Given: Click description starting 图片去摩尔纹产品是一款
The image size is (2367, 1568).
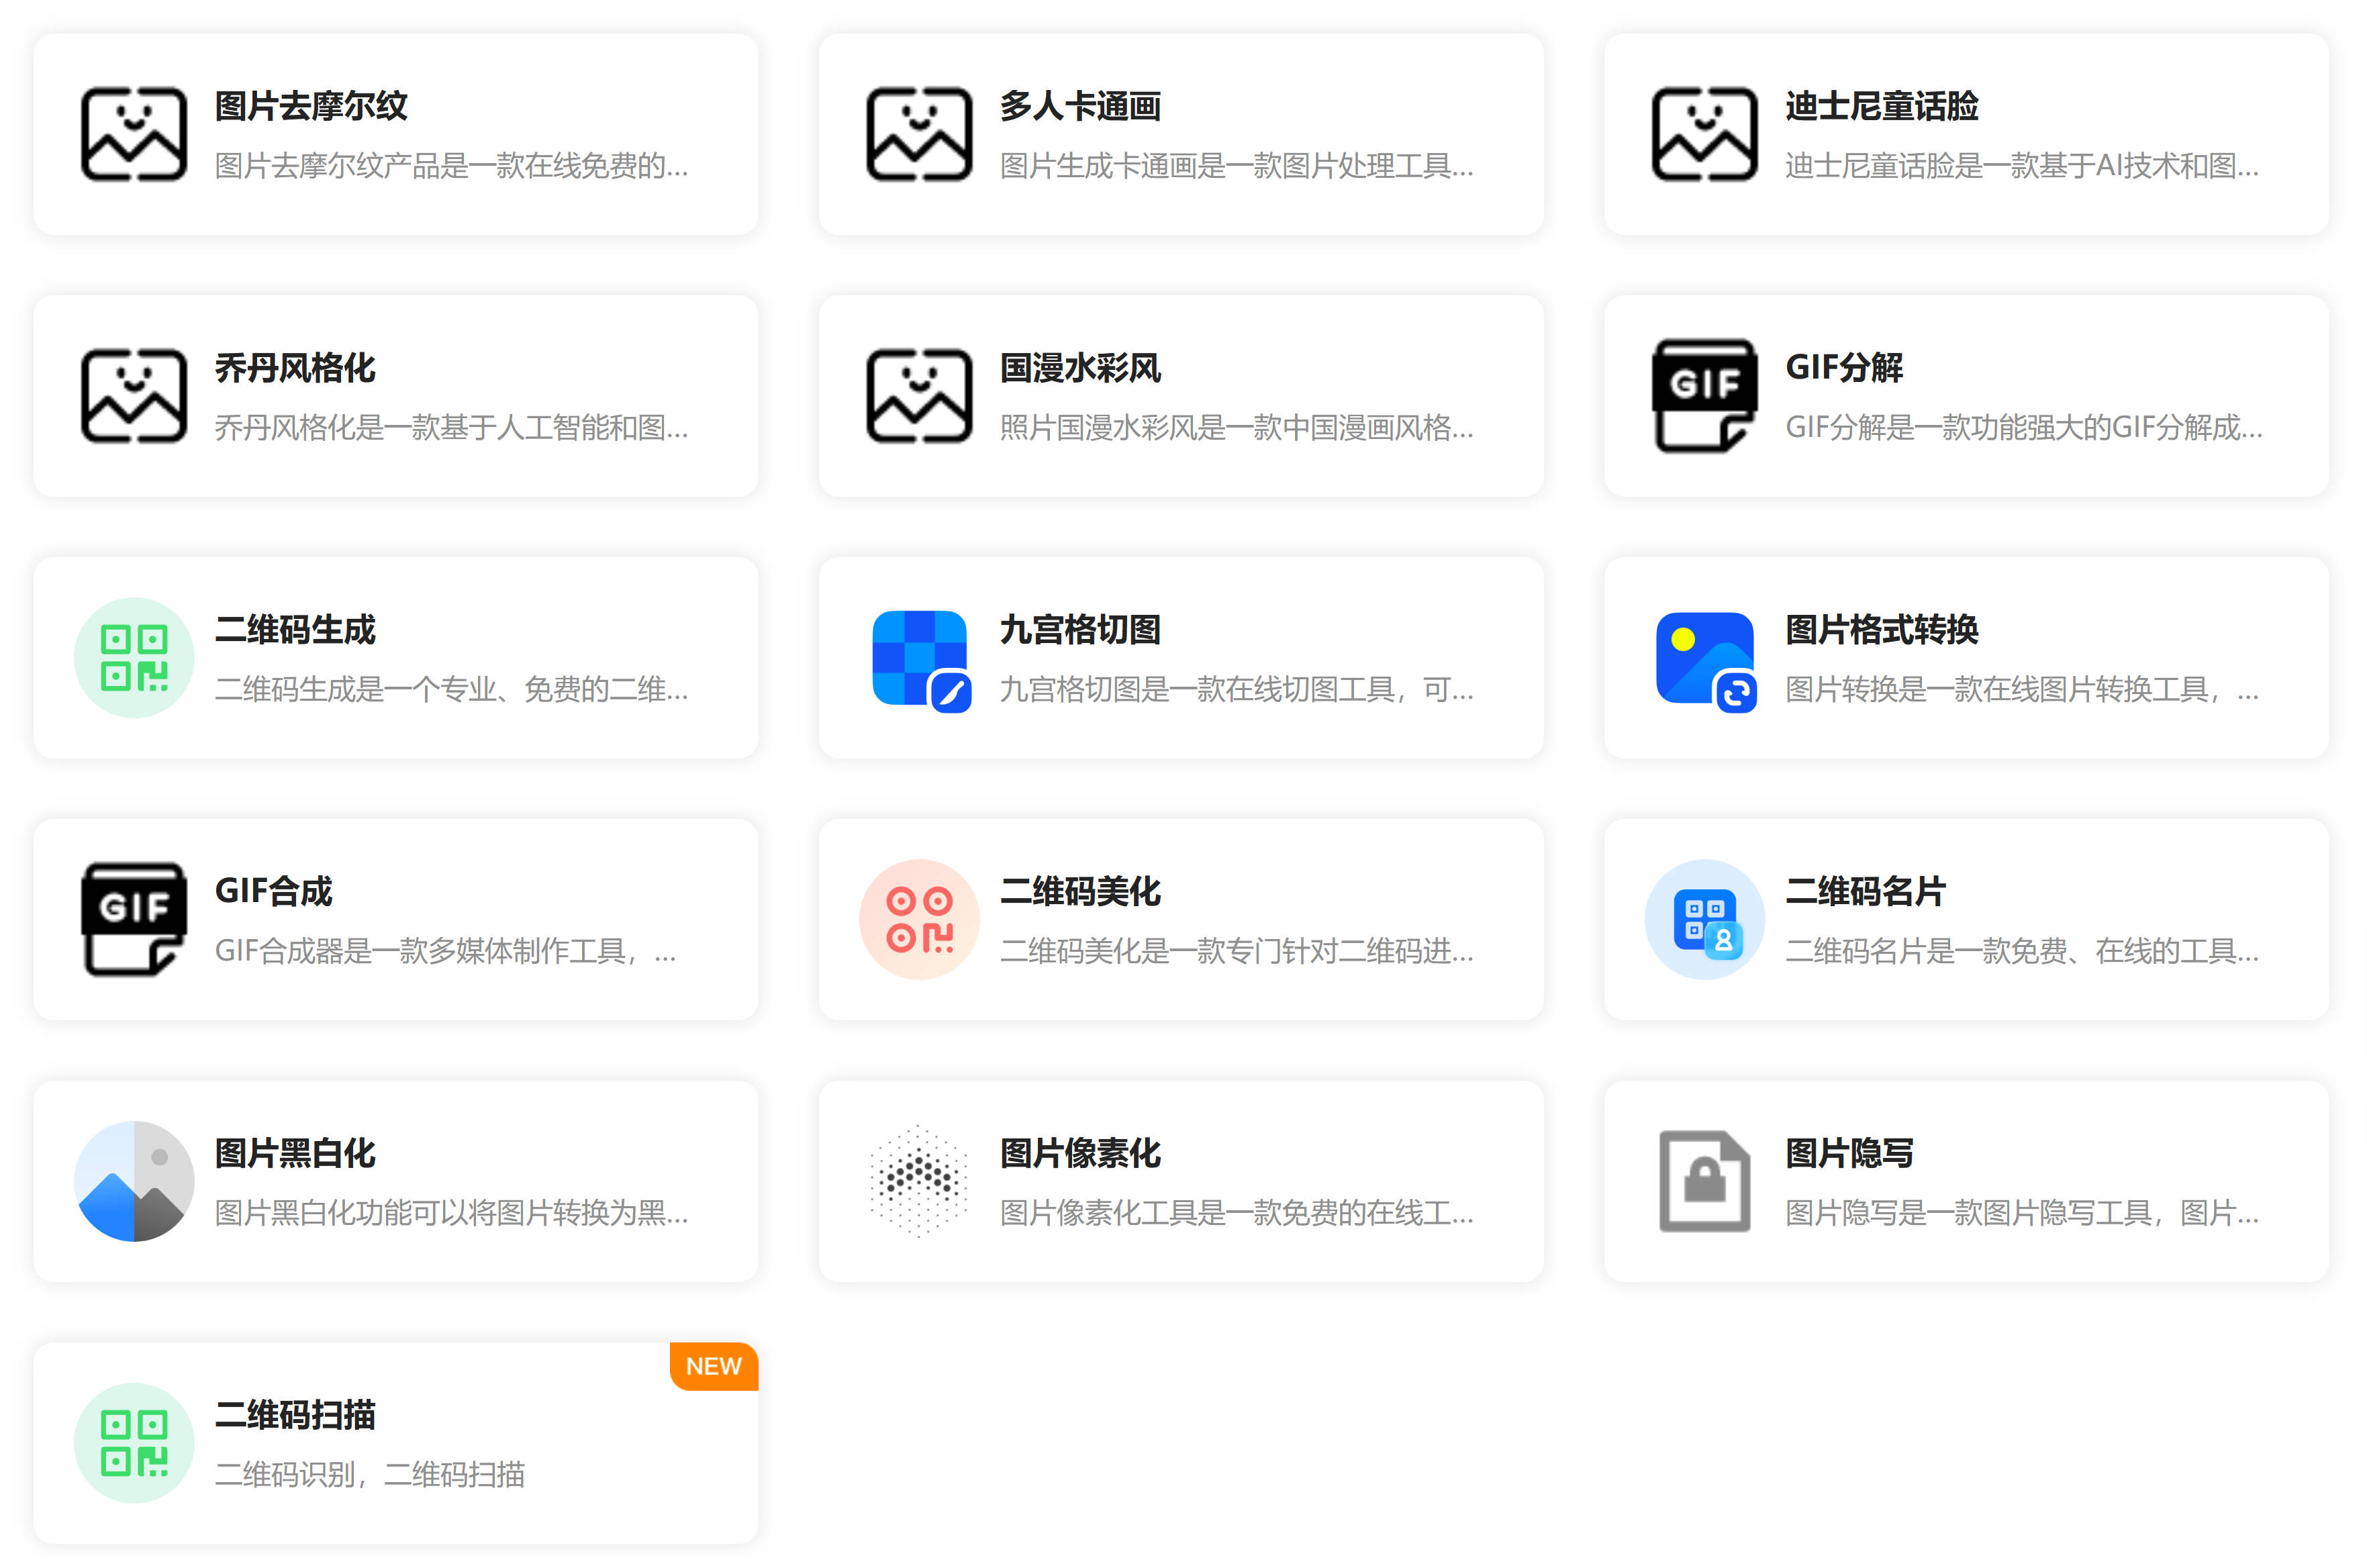Looking at the screenshot, I should (451, 166).
